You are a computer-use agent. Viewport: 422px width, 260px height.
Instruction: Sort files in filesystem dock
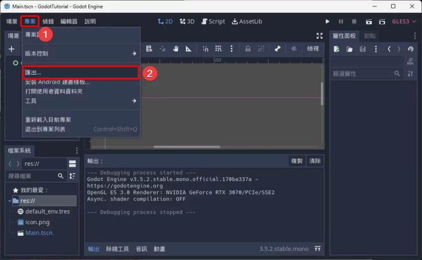point(72,176)
